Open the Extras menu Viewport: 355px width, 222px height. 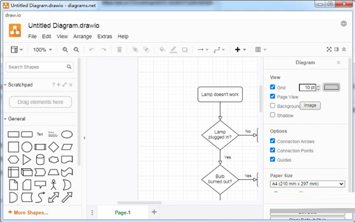tap(105, 37)
